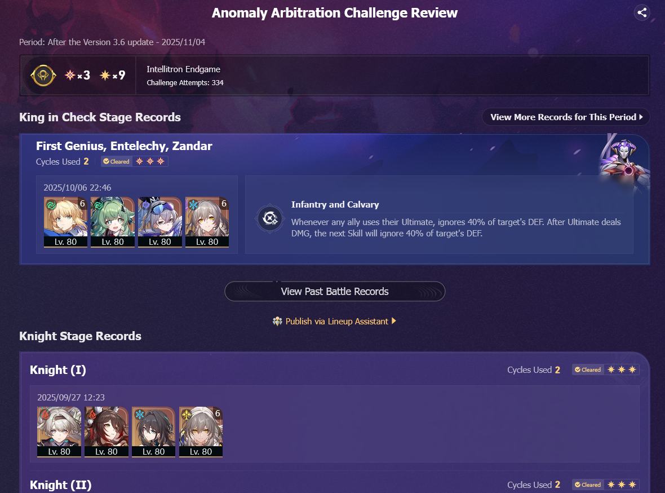The width and height of the screenshot is (665, 493).
Task: Click the Cleared badge on Zandar stage
Action: click(x=116, y=161)
